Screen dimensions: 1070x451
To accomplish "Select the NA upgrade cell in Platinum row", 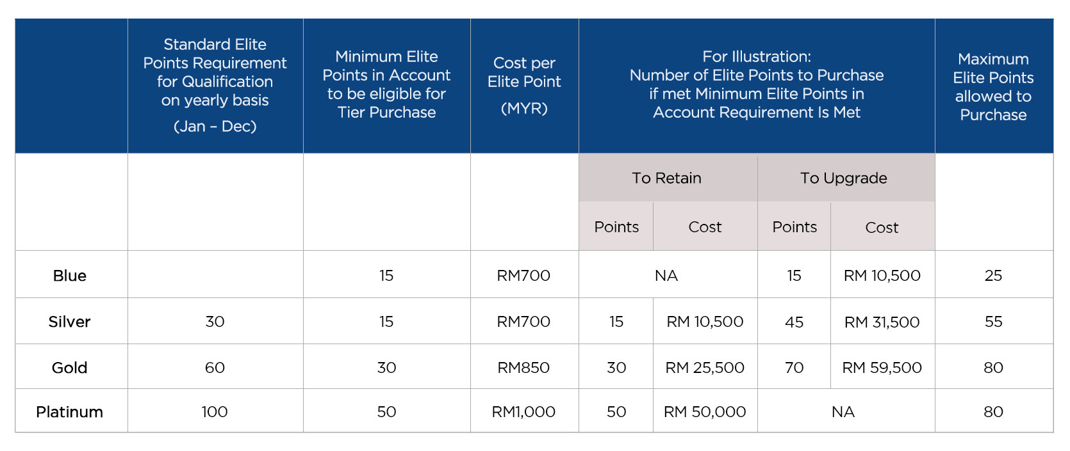I will (843, 412).
